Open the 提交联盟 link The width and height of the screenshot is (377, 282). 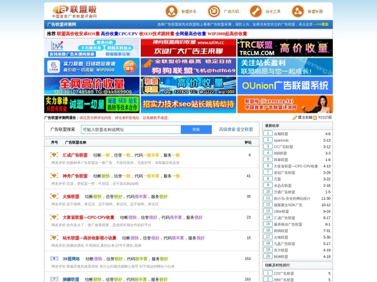[x=245, y=130]
